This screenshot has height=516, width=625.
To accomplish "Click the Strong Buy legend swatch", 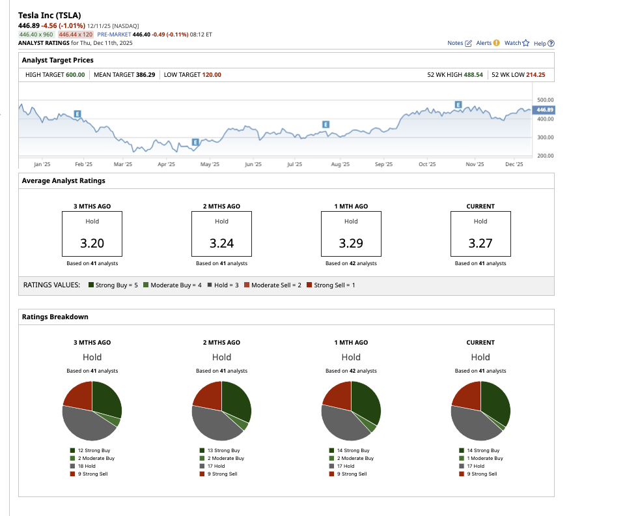I will 91,285.
